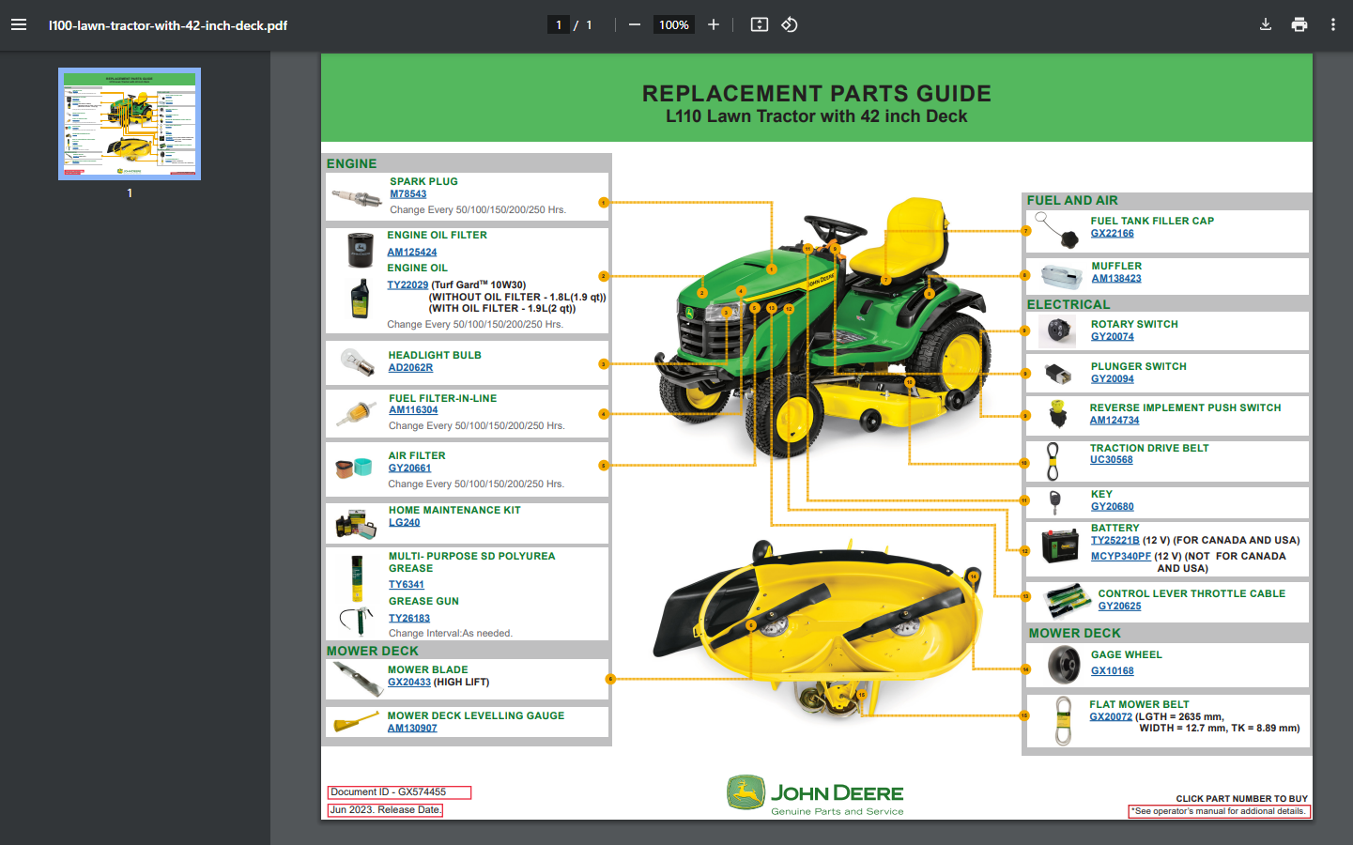1353x845 pixels.
Task: Click the mower blade image
Action: 358,679
